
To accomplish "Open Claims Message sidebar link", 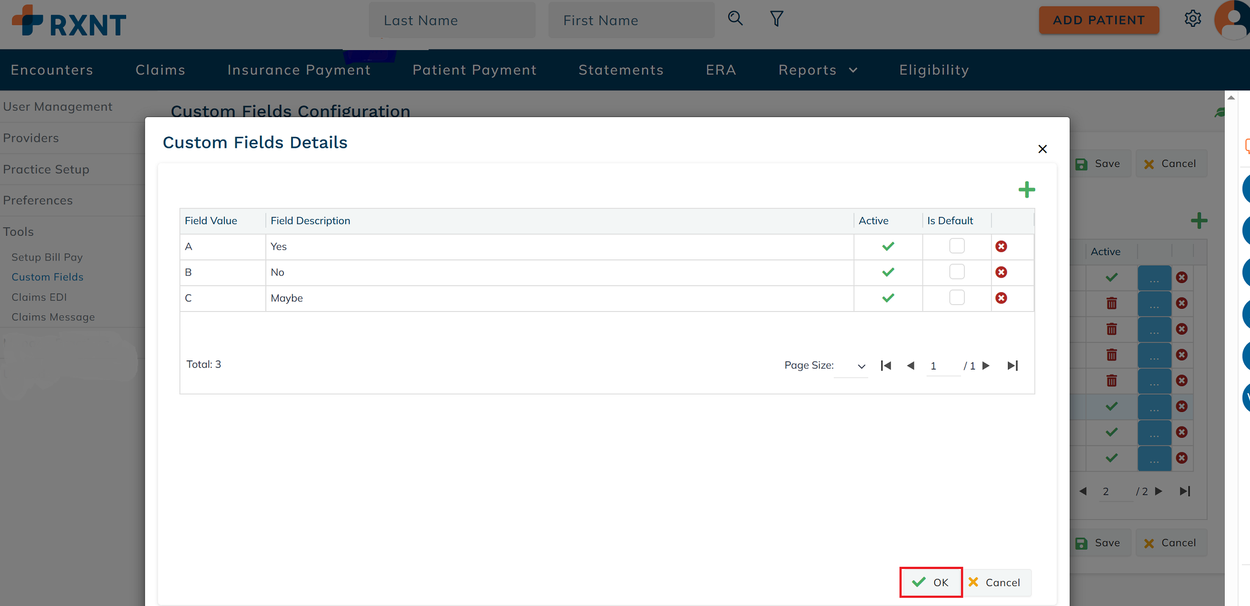I will click(53, 317).
